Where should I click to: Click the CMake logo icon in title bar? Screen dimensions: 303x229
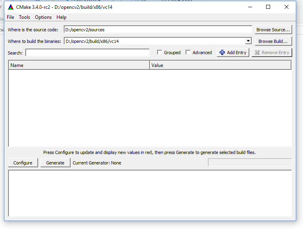(11, 7)
